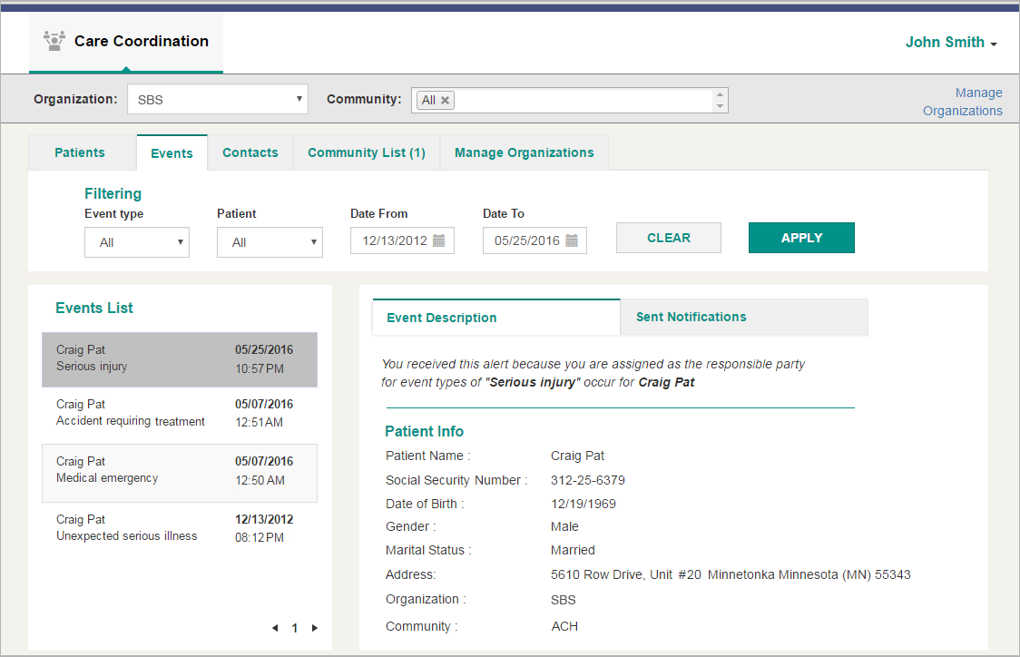Remove the All community filter chip
The image size is (1020, 657).
443,100
